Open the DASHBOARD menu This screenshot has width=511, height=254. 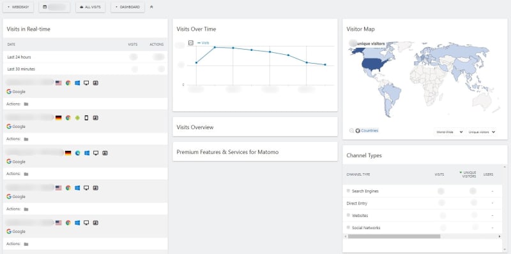point(128,7)
